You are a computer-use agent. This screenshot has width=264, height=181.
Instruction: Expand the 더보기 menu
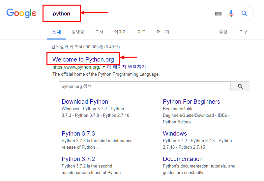point(163,32)
